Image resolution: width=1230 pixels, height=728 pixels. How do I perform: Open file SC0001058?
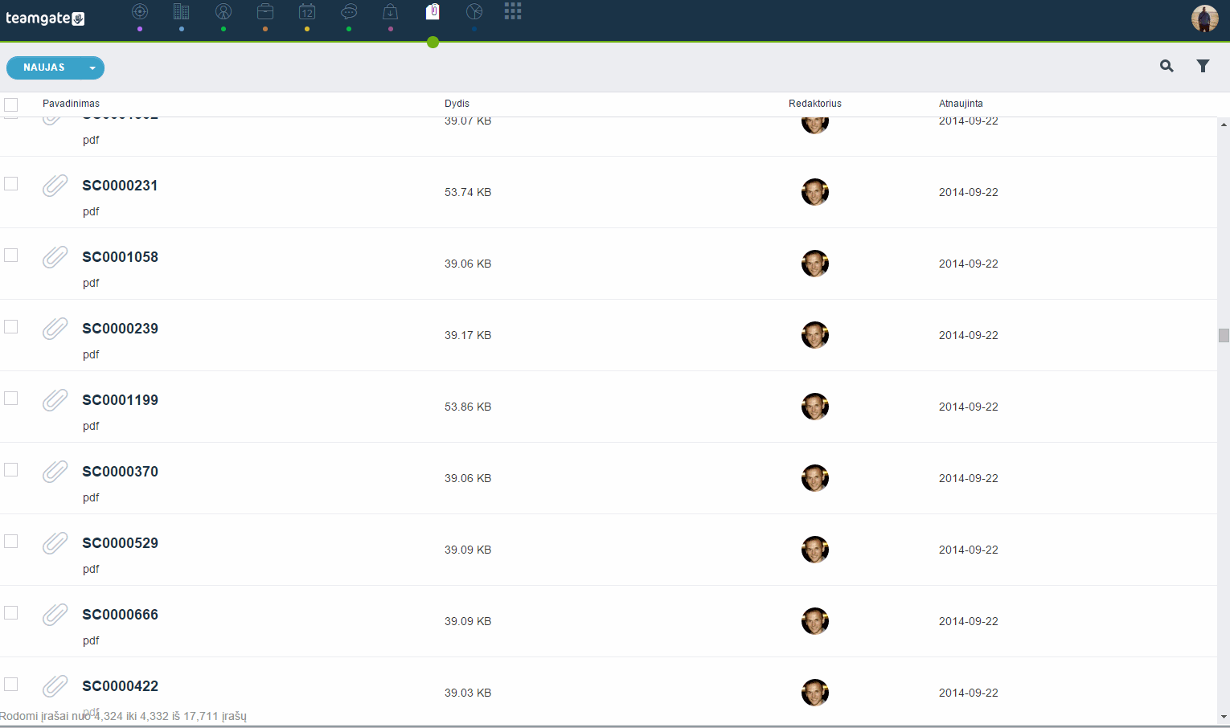pyautogui.click(x=120, y=257)
